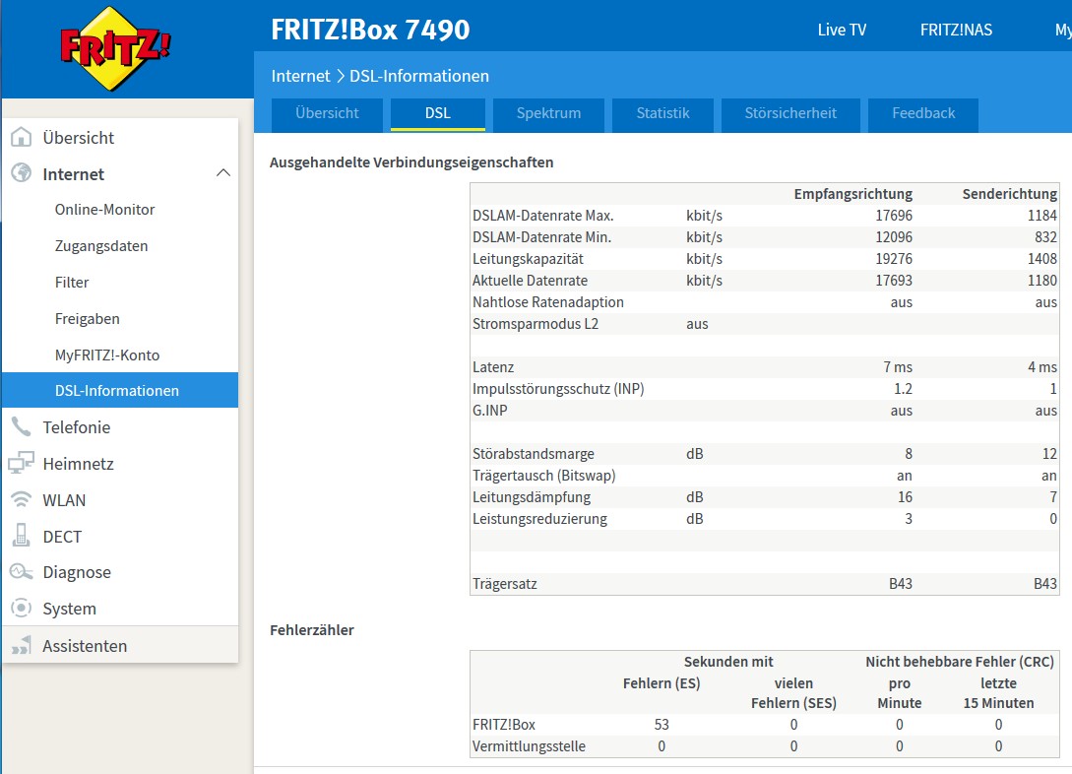Click the Internet breadcrumb link

[300, 76]
